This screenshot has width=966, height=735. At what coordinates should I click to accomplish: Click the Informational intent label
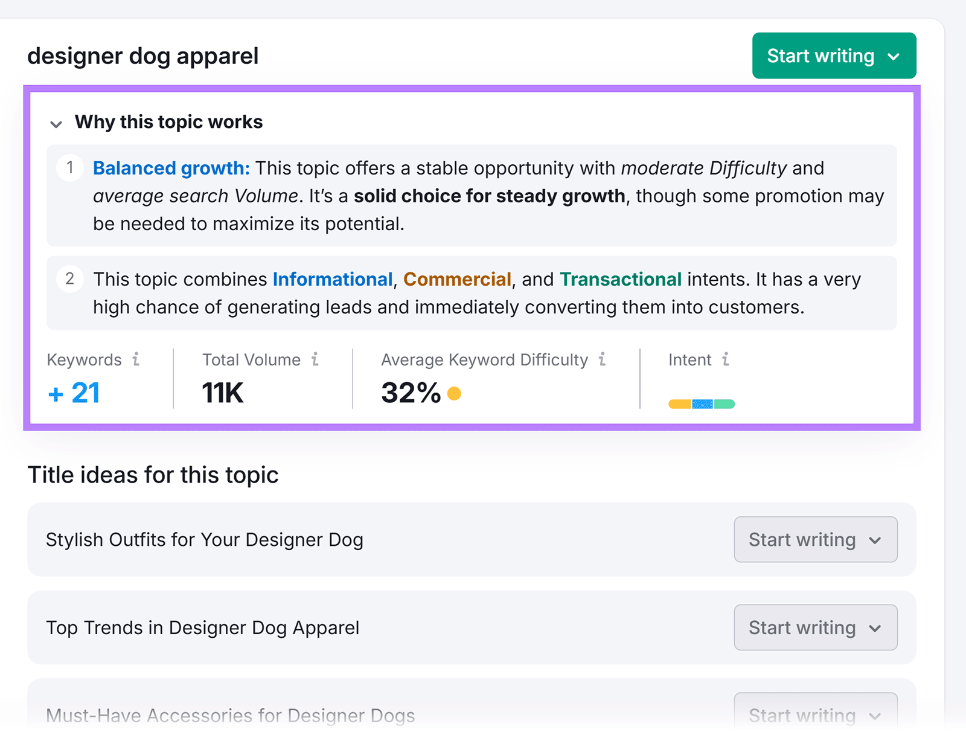[x=332, y=279]
